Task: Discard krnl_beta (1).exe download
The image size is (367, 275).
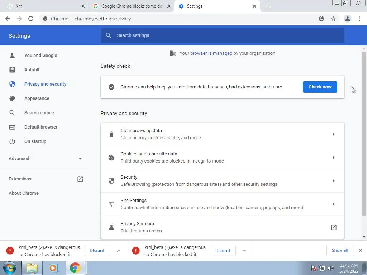Action: pyautogui.click(x=223, y=251)
